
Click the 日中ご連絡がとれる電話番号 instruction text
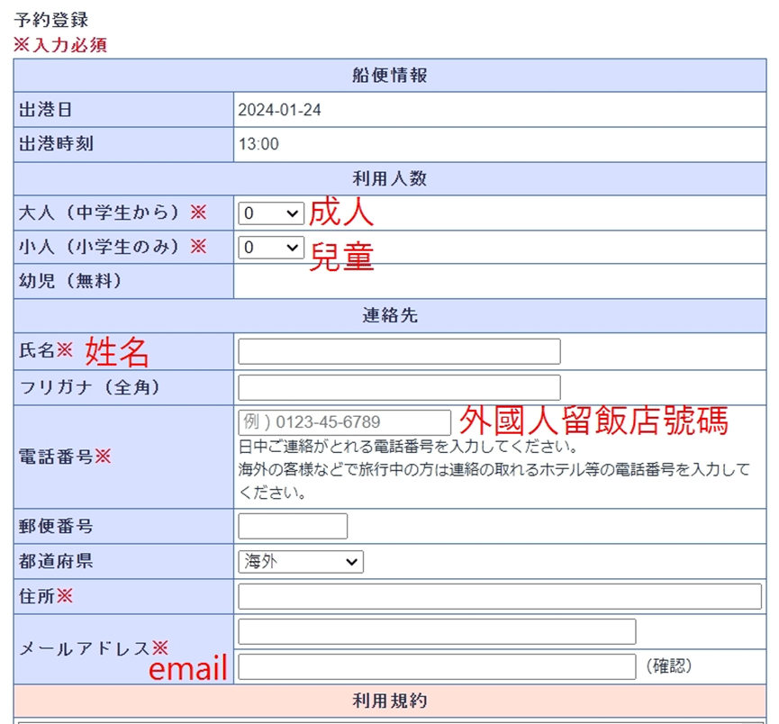coord(408,447)
